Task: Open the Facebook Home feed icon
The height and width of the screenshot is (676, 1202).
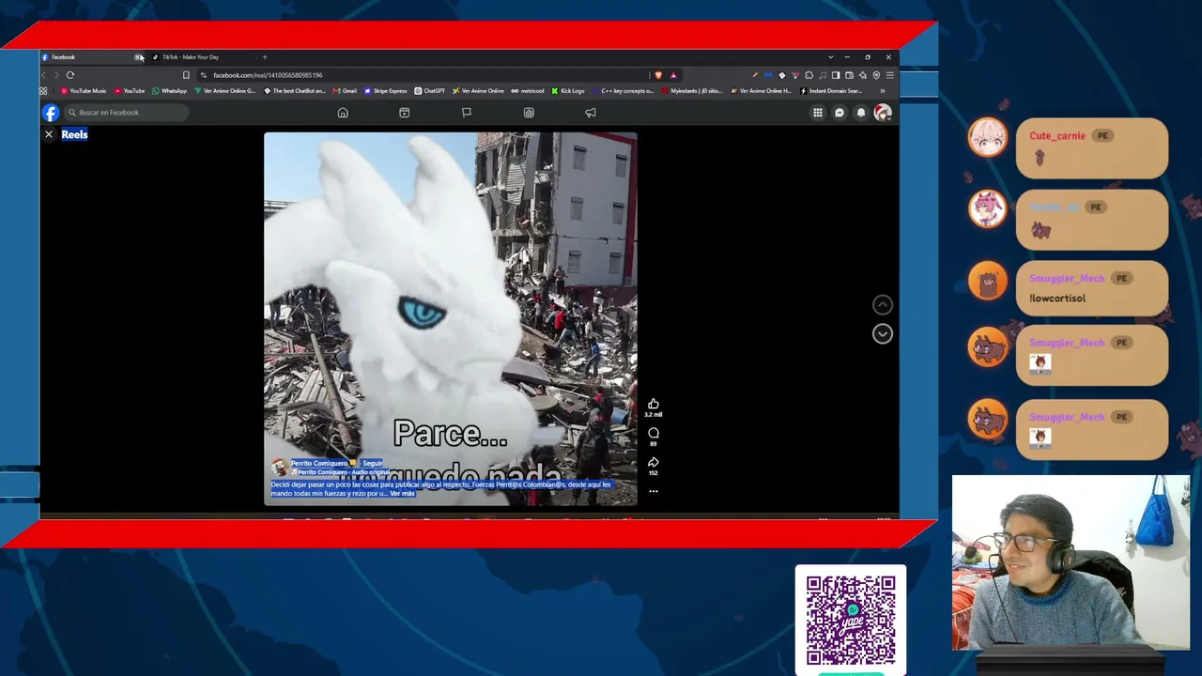Action: click(x=343, y=113)
